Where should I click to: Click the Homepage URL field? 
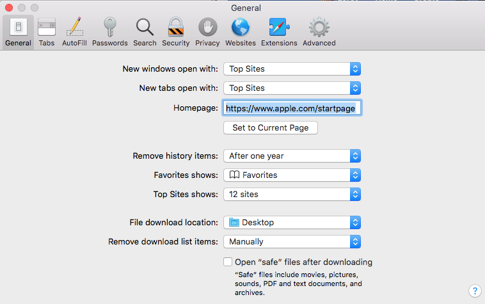(x=292, y=108)
